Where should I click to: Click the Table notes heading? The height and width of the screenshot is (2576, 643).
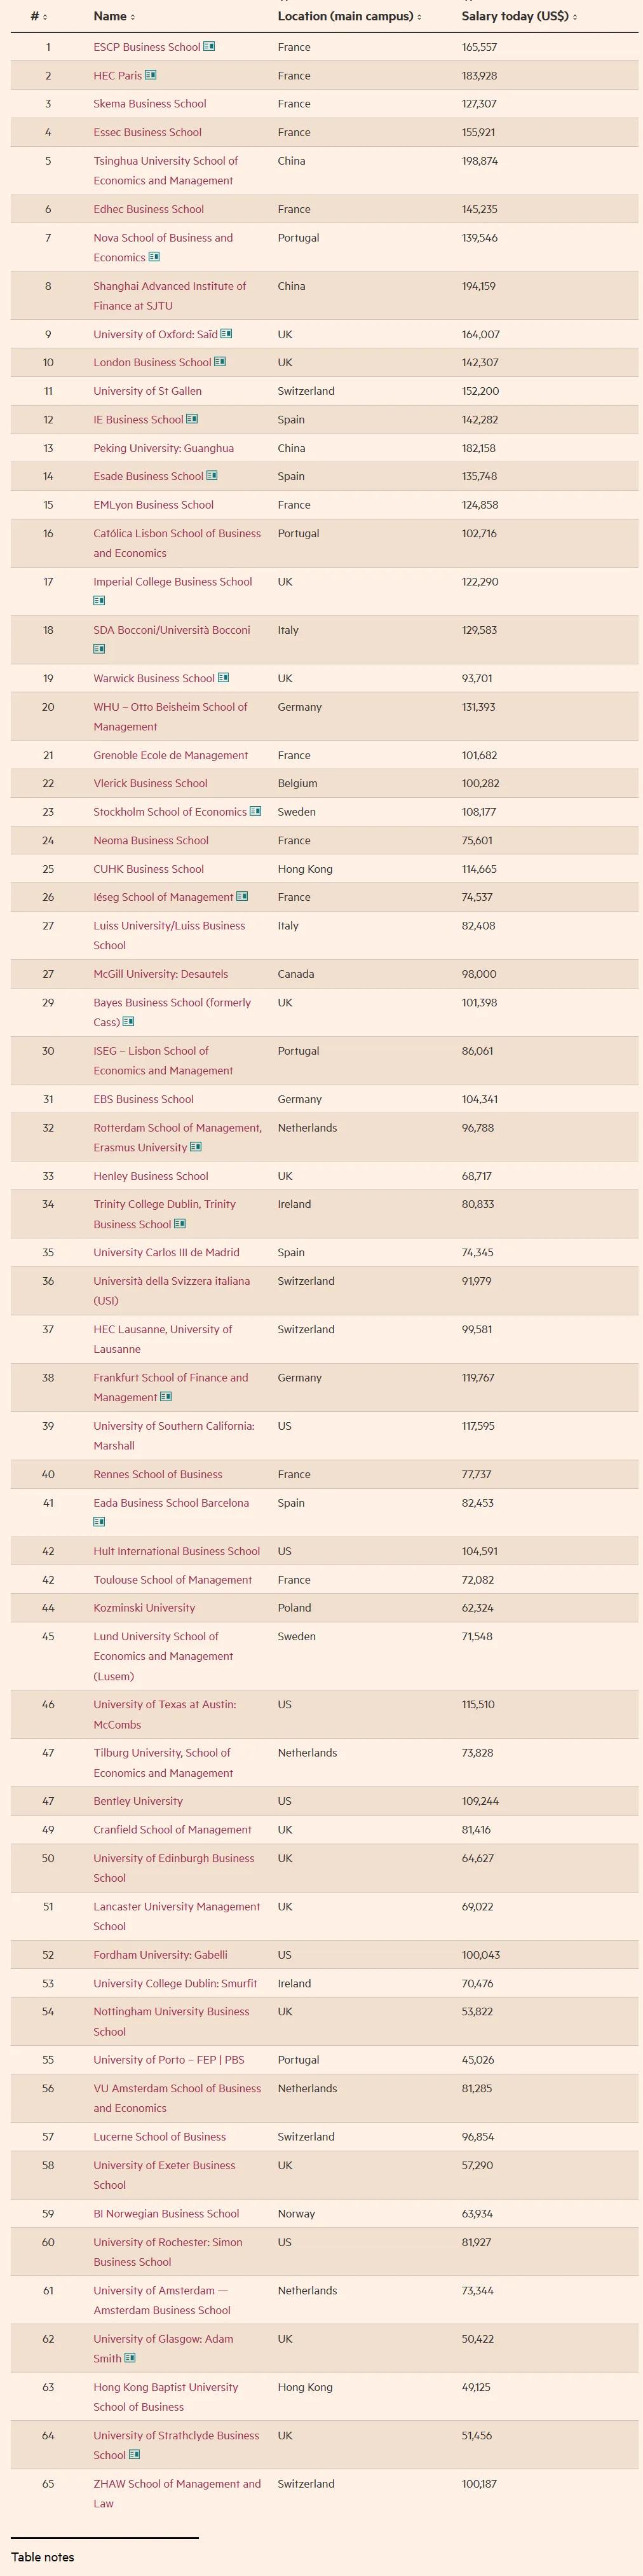43,2557
